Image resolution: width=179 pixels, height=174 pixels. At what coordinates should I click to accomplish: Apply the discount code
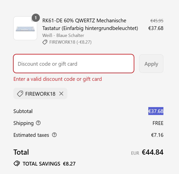151,63
